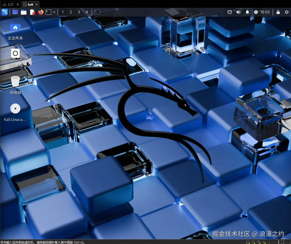Launch Firefox from the top panel
The width and height of the screenshot is (291, 244).
pos(41,12)
